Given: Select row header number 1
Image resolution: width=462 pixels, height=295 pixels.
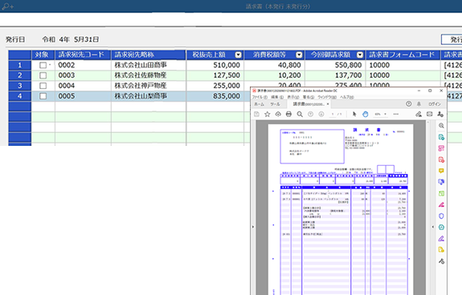Looking at the screenshot, I should click(20, 65).
